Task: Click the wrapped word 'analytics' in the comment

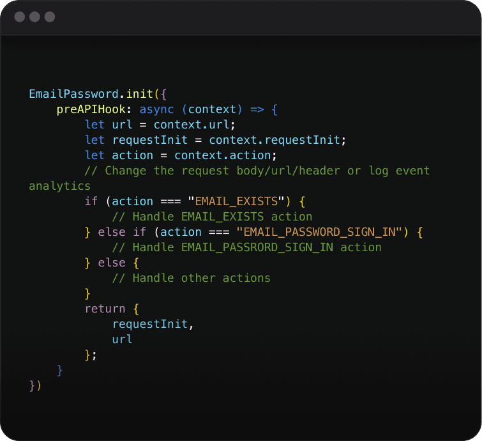Action: pos(60,186)
